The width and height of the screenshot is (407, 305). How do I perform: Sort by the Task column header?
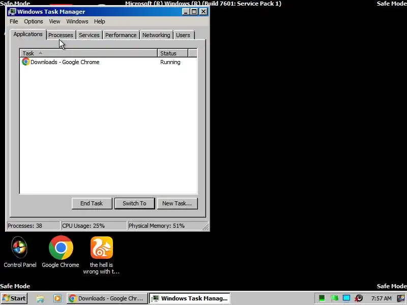click(x=89, y=53)
